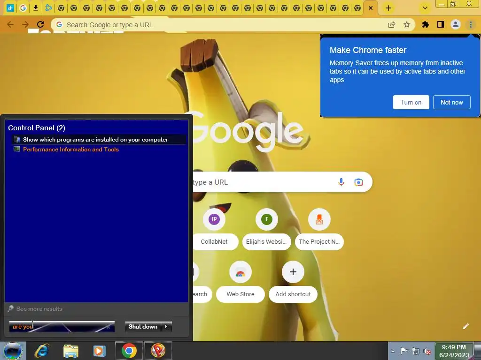Switch to the Google G tab

click(23, 8)
